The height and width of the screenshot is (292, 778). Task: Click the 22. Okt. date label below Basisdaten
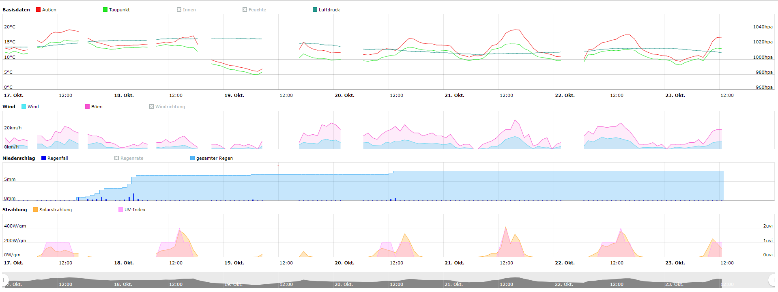tap(565, 95)
